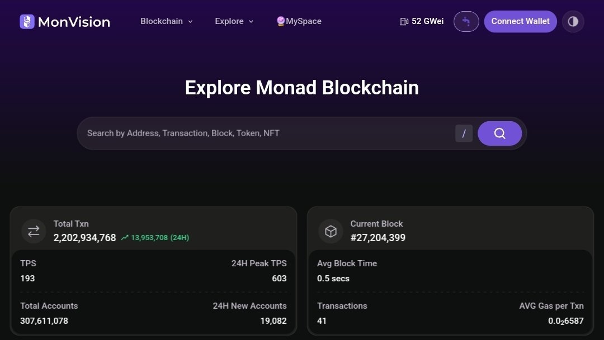Click the 52 GWei gas price
The image size is (604, 340).
(428, 21)
